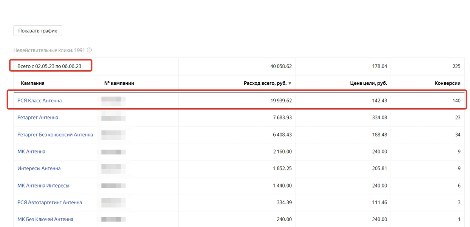Click the 'Конверсии' column header
This screenshot has width=470, height=227.
(447, 83)
